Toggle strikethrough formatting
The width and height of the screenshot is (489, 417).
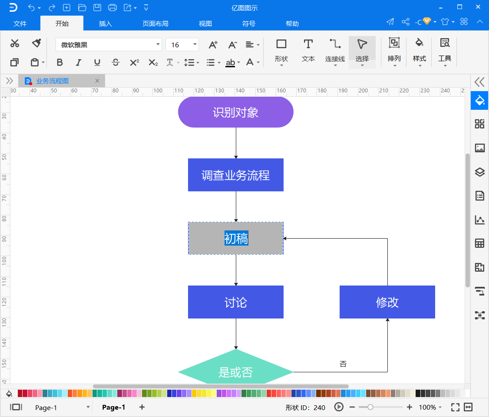click(116, 62)
